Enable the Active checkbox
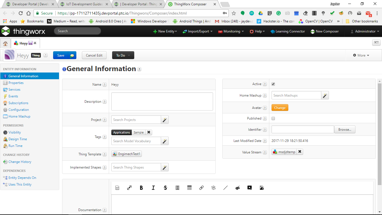The image size is (382, 215). coord(273,84)
